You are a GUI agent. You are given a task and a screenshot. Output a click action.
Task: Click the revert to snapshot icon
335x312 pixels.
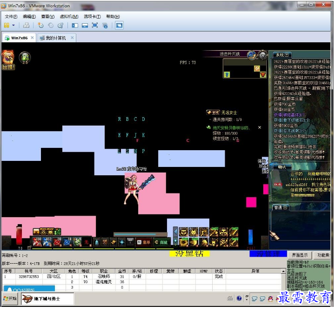(51, 26)
